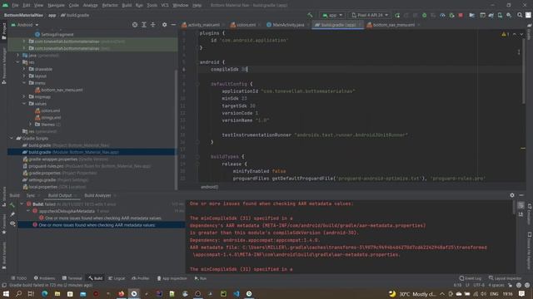Collapse the Gradle Scripts node
Screen dimensions: 533x299
point(12,139)
